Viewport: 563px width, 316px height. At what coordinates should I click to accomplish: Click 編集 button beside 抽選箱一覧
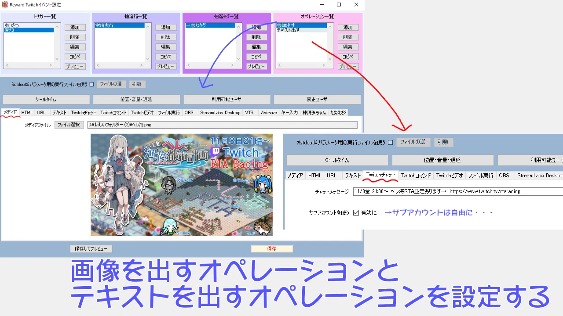pos(165,47)
